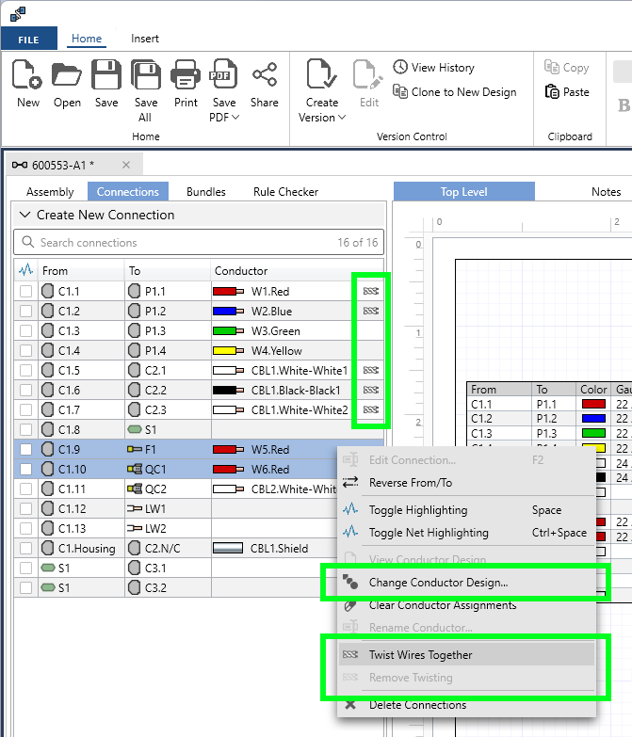Viewport: 632px width, 737px height.
Task: Check the checkbox for row C1.2
Action: pyautogui.click(x=25, y=312)
